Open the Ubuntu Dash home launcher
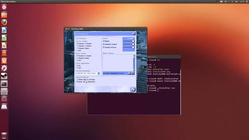 (4, 7)
